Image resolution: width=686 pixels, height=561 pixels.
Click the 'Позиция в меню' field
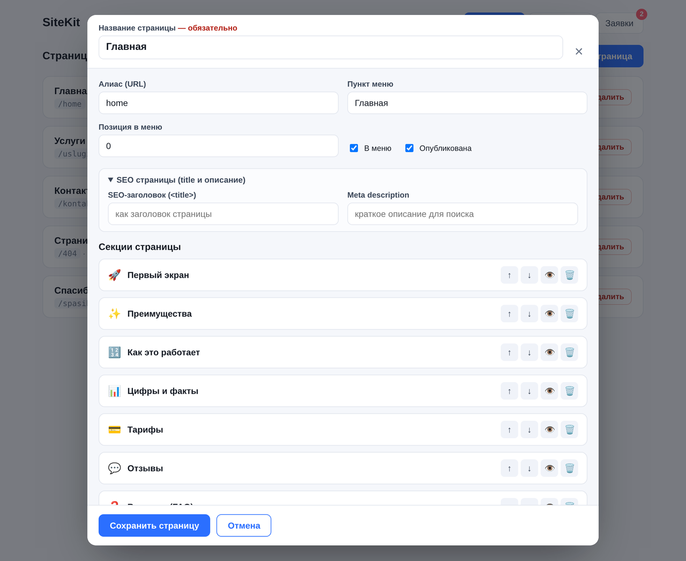[219, 146]
